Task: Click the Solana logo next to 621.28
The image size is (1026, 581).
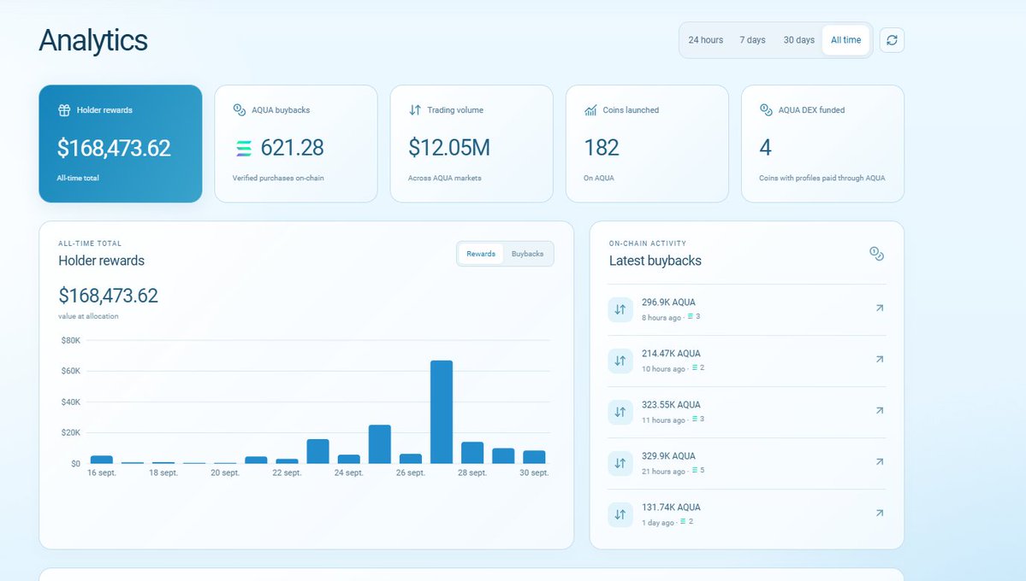Action: 243,149
